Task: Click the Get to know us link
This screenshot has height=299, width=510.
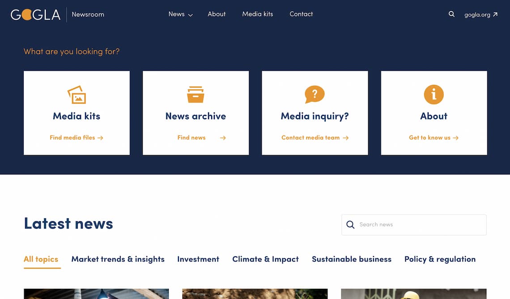Action: (433, 138)
